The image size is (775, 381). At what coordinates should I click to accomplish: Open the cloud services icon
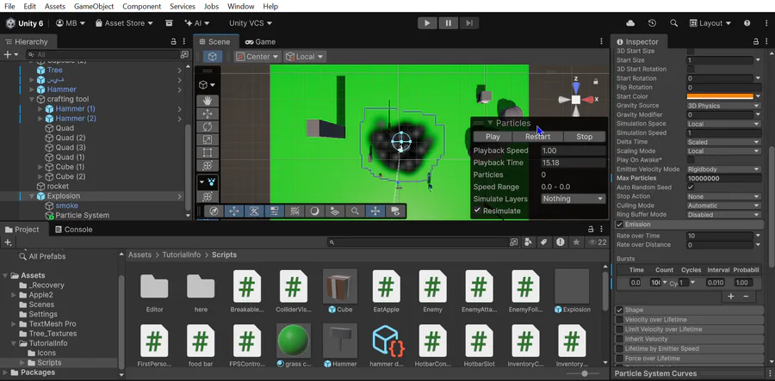(630, 23)
